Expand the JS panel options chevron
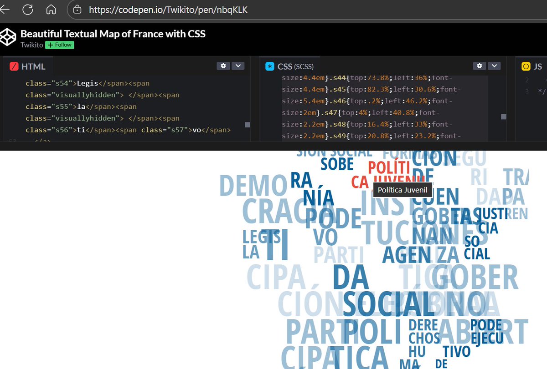Image resolution: width=547 pixels, height=369 pixels. click(x=546, y=66)
